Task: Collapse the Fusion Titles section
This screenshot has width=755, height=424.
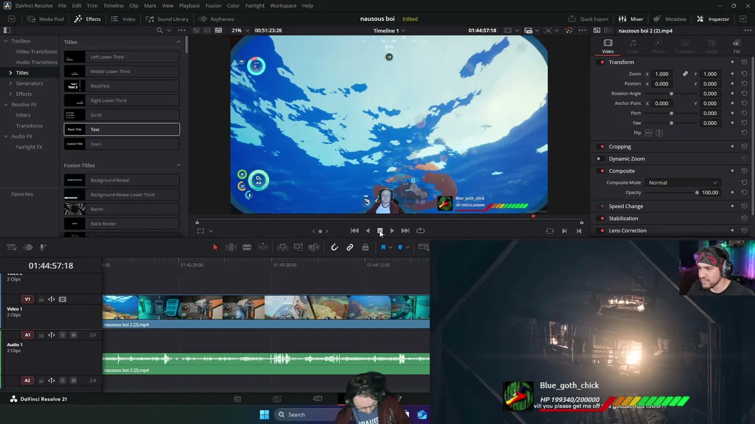Action: pos(179,165)
